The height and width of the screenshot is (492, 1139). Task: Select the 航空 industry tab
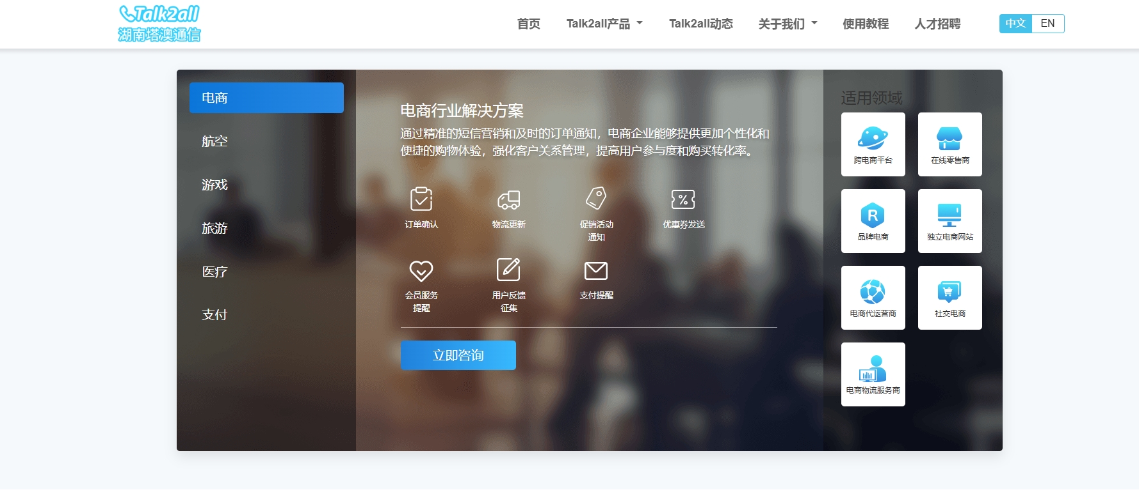pos(215,141)
